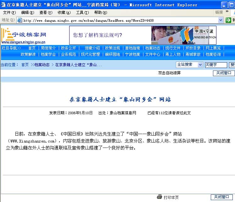Open the 文件(F) menu
Image resolution: width=235 pixels, height=202 pixels.
(9, 13)
